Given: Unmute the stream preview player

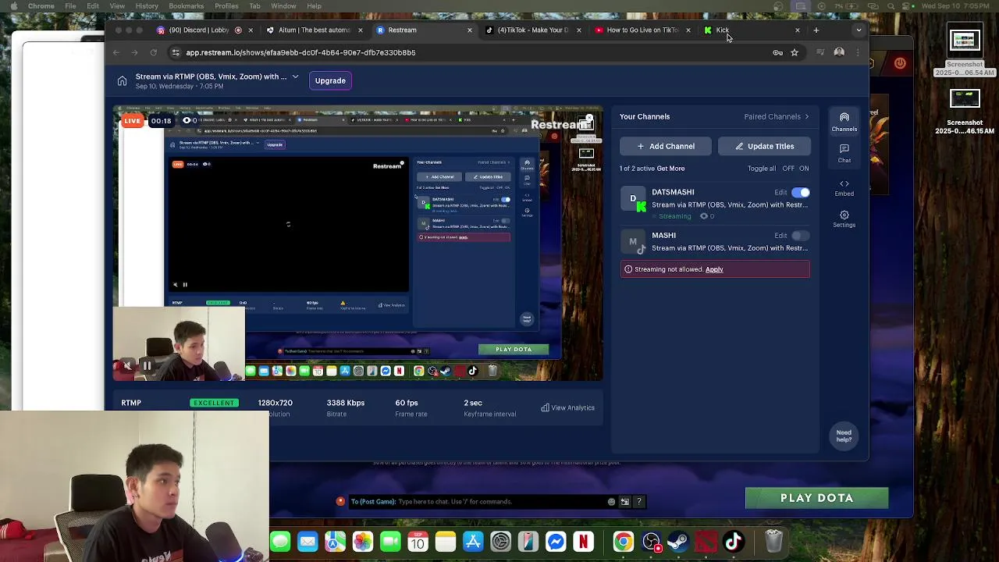Looking at the screenshot, I should coord(127,365).
